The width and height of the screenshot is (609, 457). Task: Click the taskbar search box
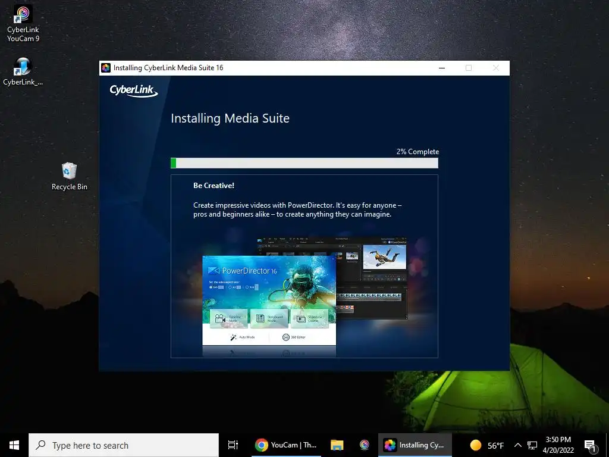[x=124, y=445]
